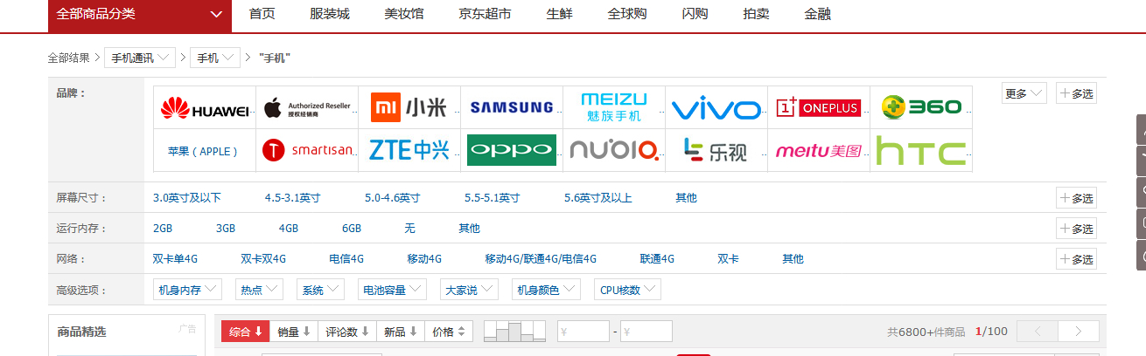Open the 手机通讯 breadcrumb dropdown
The height and width of the screenshot is (356, 1146).
(x=140, y=58)
